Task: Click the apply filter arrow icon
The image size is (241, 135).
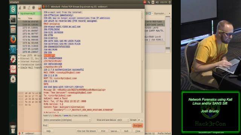Action: (x=149, y=13)
